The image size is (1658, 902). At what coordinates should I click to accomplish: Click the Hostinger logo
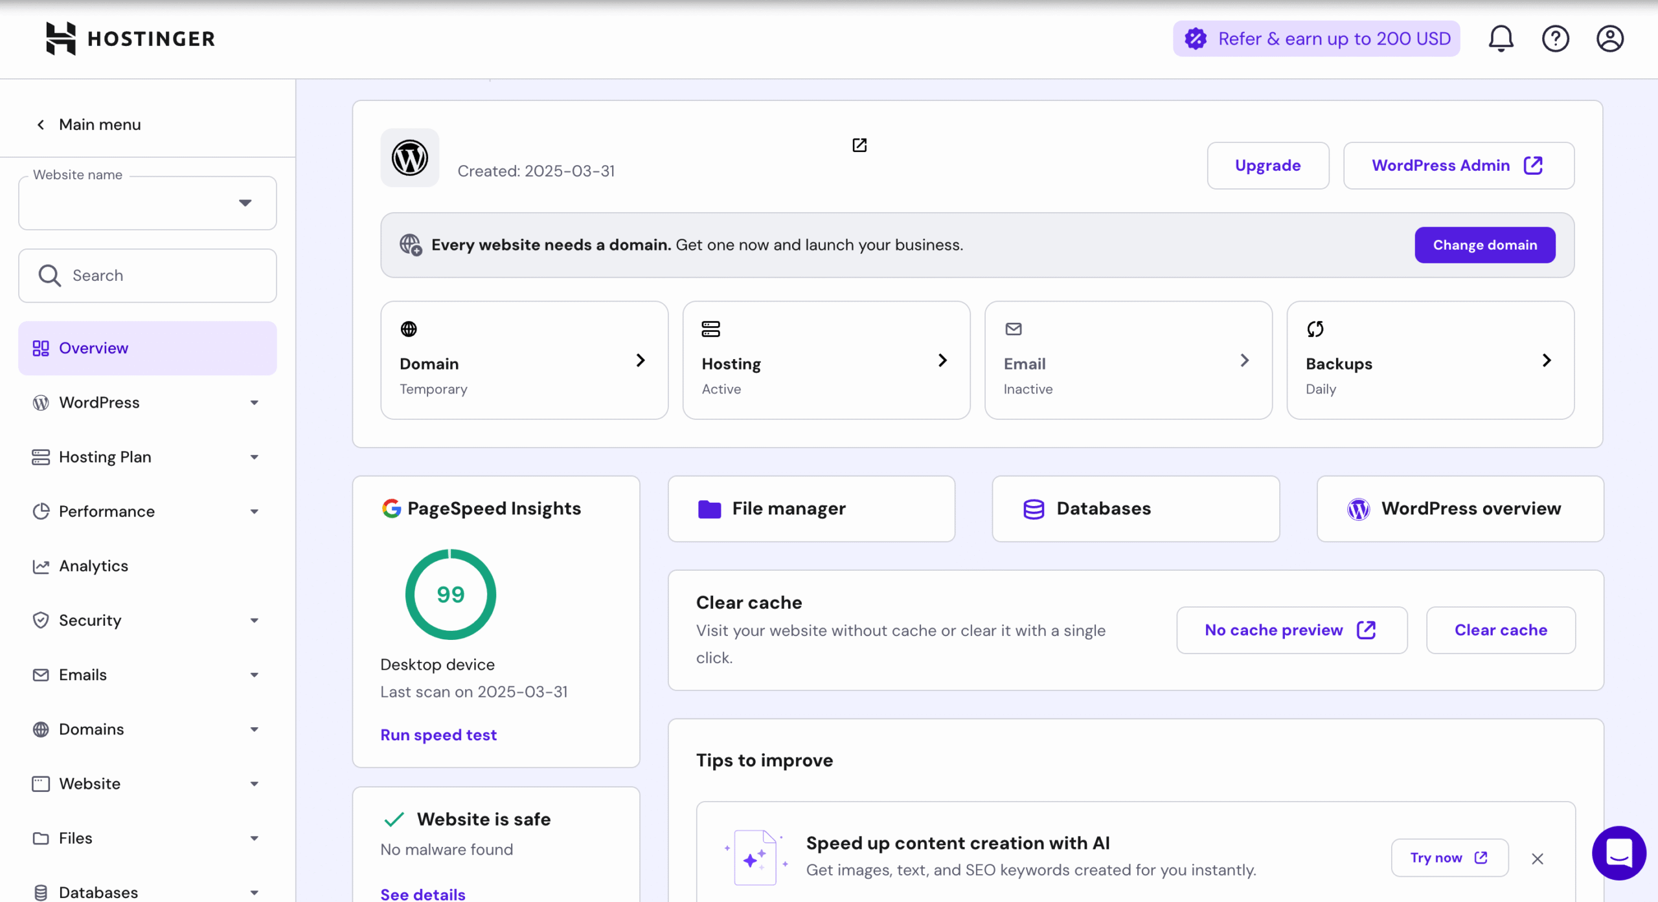[x=130, y=39]
